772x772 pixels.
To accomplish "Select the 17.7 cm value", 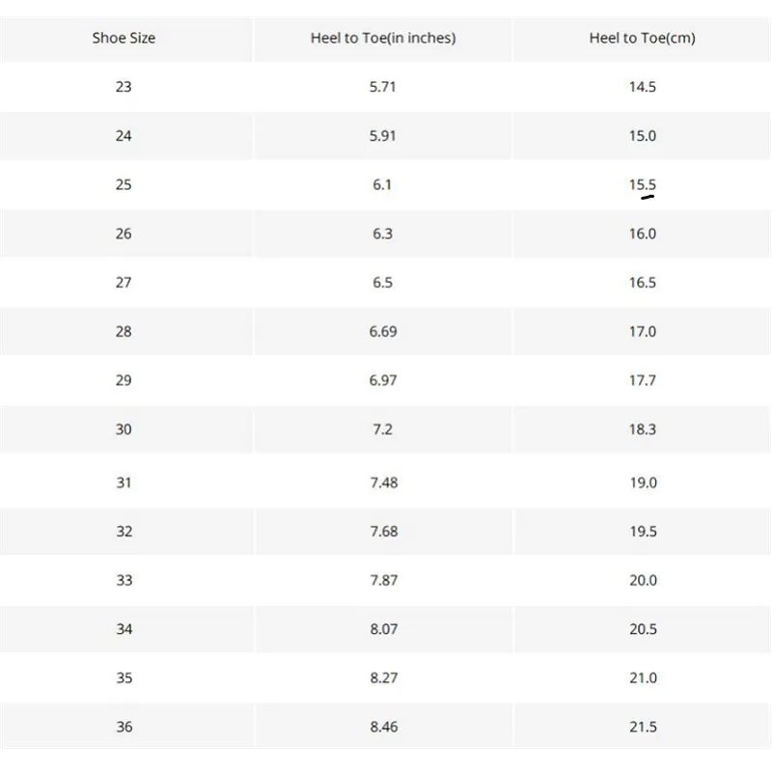I will click(643, 380).
